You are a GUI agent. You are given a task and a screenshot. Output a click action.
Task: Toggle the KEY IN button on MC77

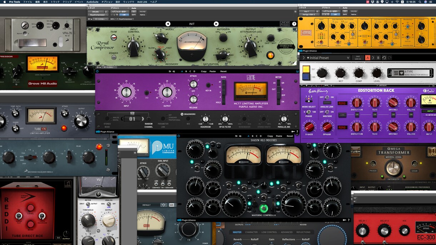pyautogui.click(x=208, y=85)
